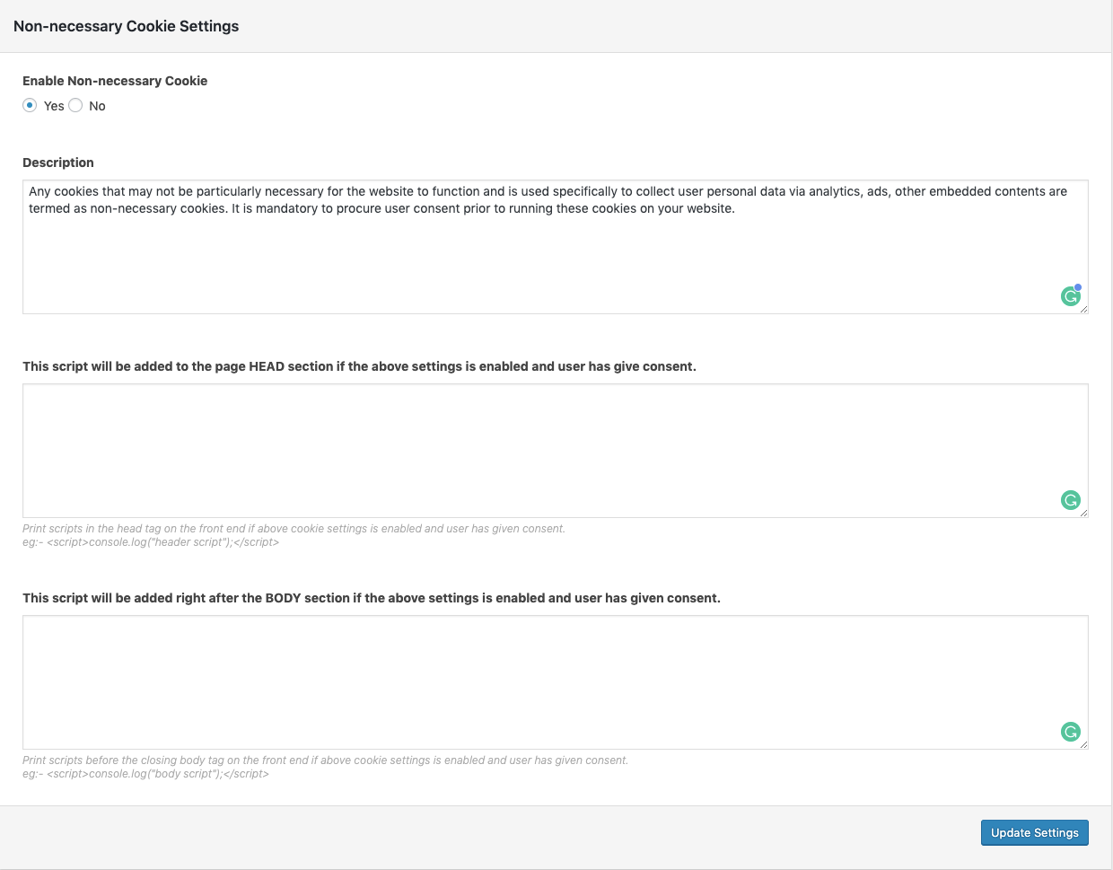Screen dimensions: 1113x870
Task: Click the BODY section script label
Action: 372,598
